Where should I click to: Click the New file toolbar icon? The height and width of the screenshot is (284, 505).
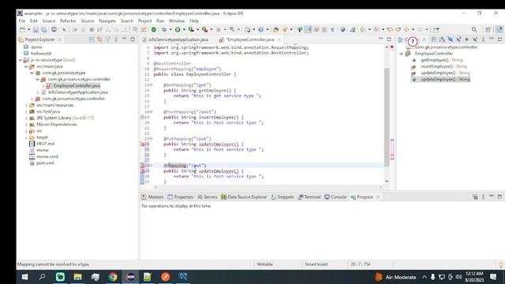[22, 30]
